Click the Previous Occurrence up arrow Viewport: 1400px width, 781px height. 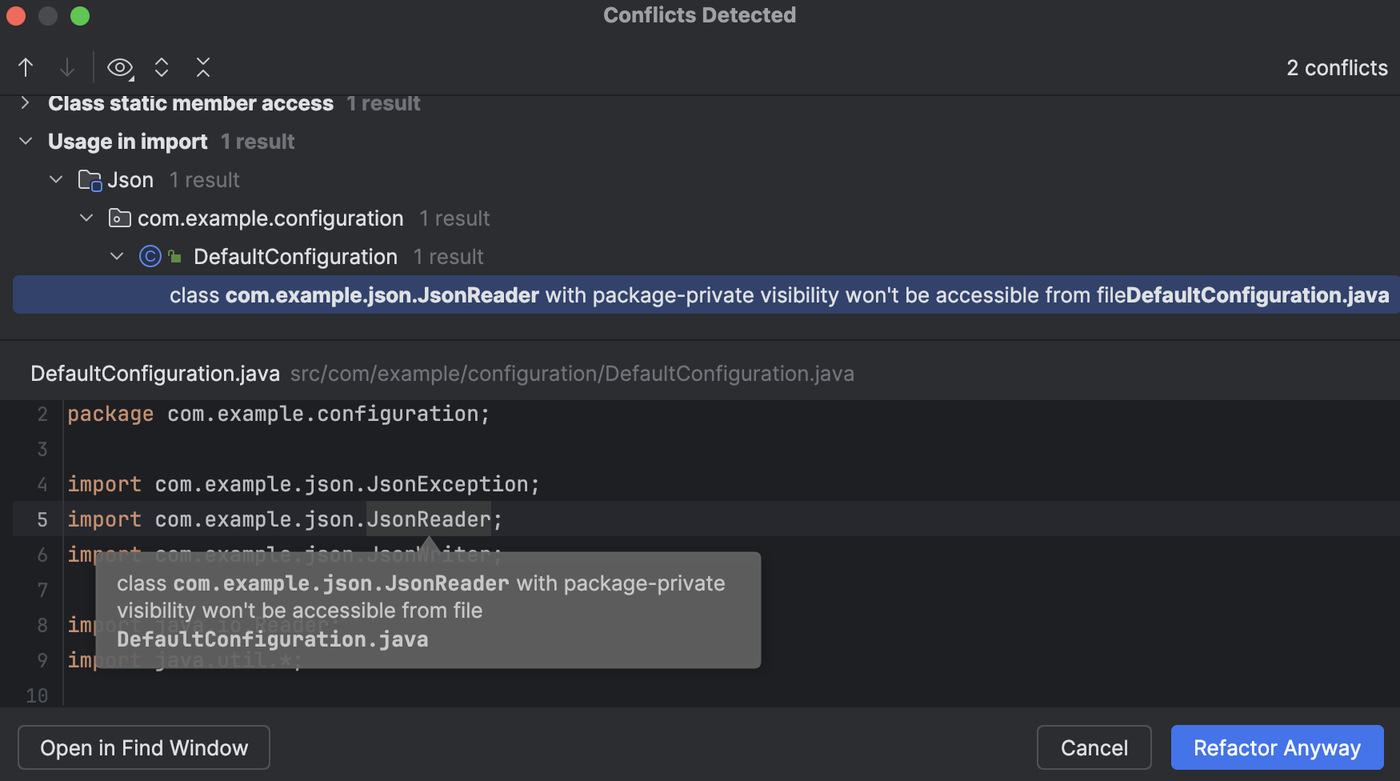[25, 67]
